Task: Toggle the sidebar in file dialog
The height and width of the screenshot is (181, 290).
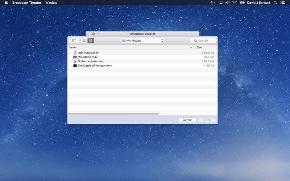Action: pos(74,41)
